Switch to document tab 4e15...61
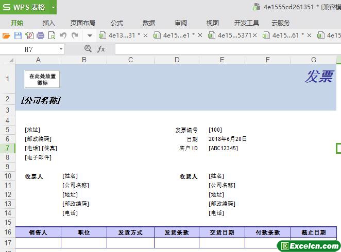The height and width of the screenshot is (252, 341). point(283,35)
